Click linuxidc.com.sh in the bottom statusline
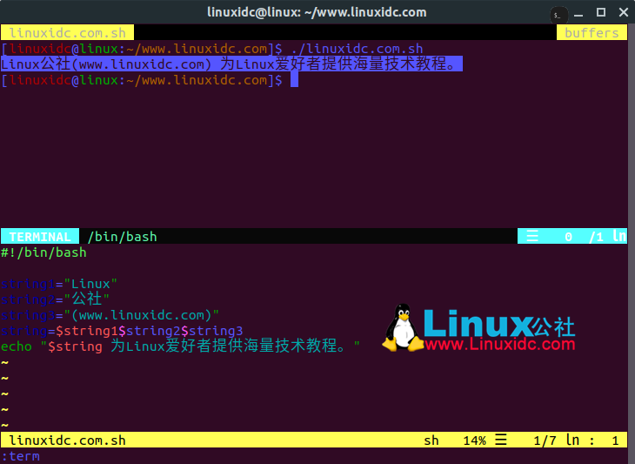635x464 pixels. 67,440
